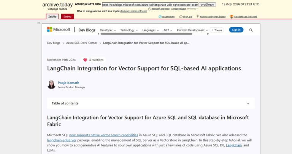292x154 pixels.
Task: Click Pooja Kamath's author avatar
Action: [x=51, y=85]
